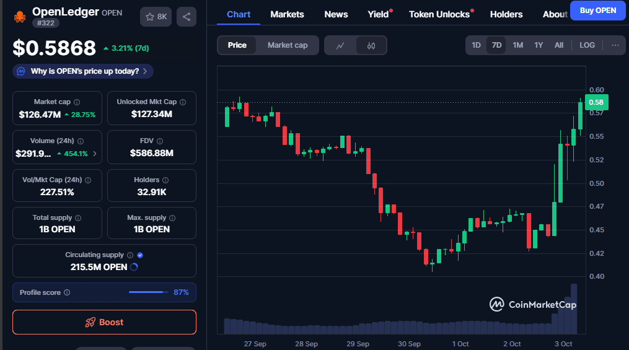Select the Market cap chart toggle
Image resolution: width=629 pixels, height=350 pixels.
(288, 45)
